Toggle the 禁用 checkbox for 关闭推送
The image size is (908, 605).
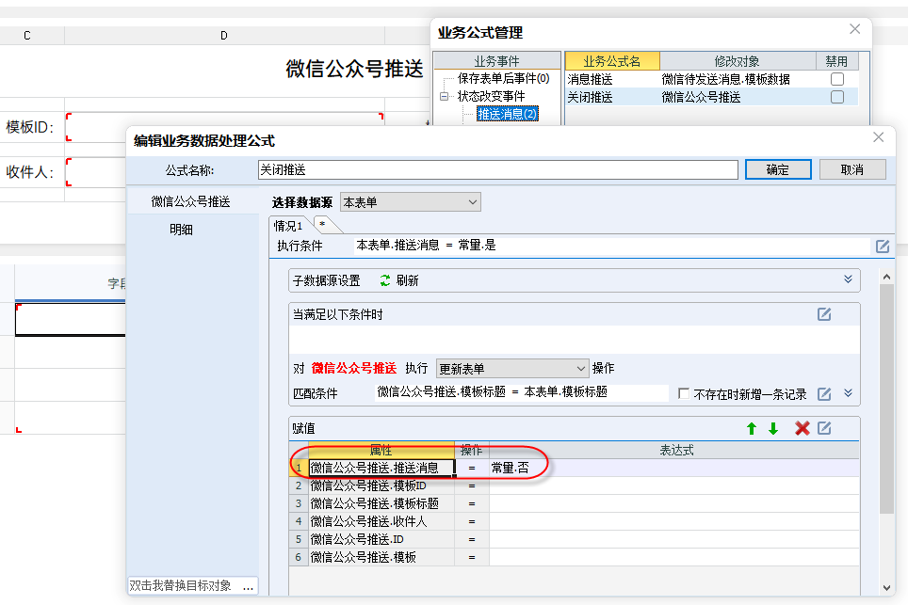(x=836, y=97)
